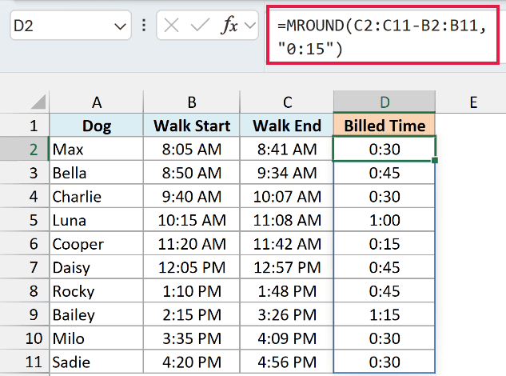This screenshot has width=506, height=376.
Task: Click the 3:35 PM walk start cell
Action: pos(192,338)
